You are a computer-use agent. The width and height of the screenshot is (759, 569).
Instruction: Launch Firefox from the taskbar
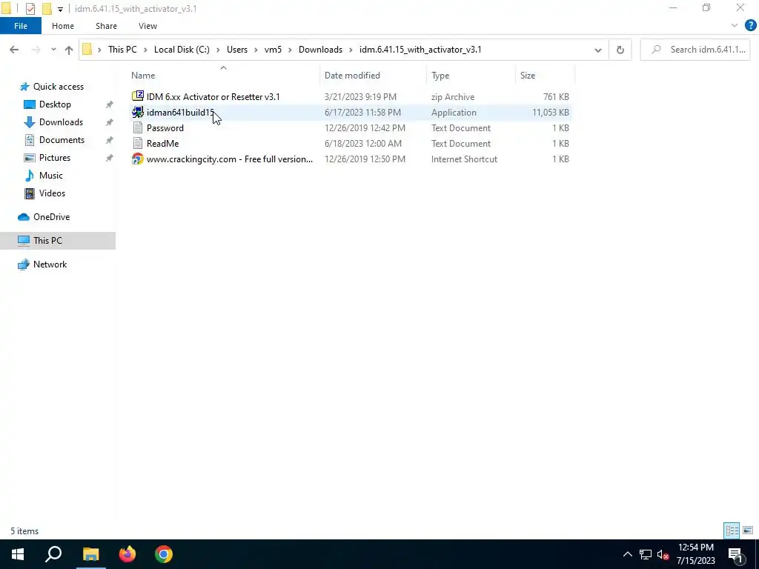[127, 554]
